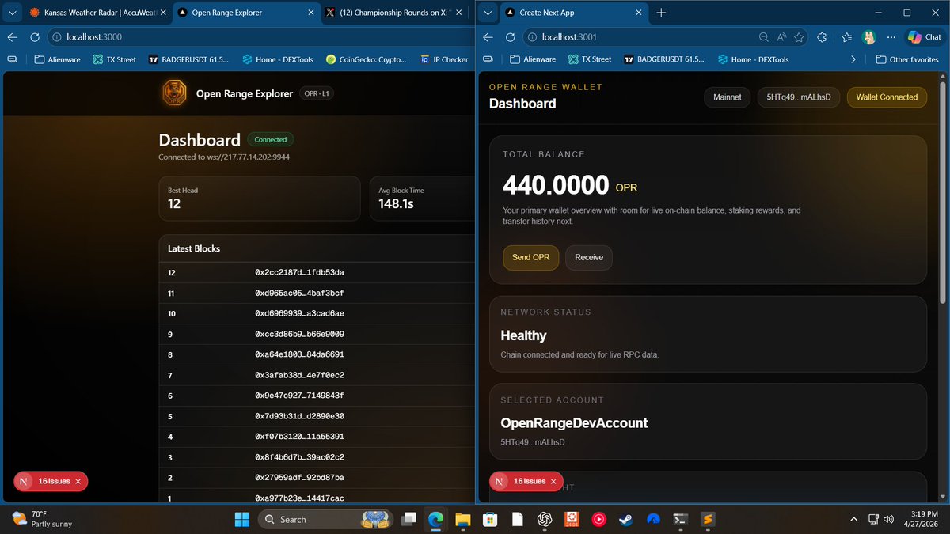Open the Other favorites folder
The width and height of the screenshot is (950, 534).
click(x=907, y=59)
